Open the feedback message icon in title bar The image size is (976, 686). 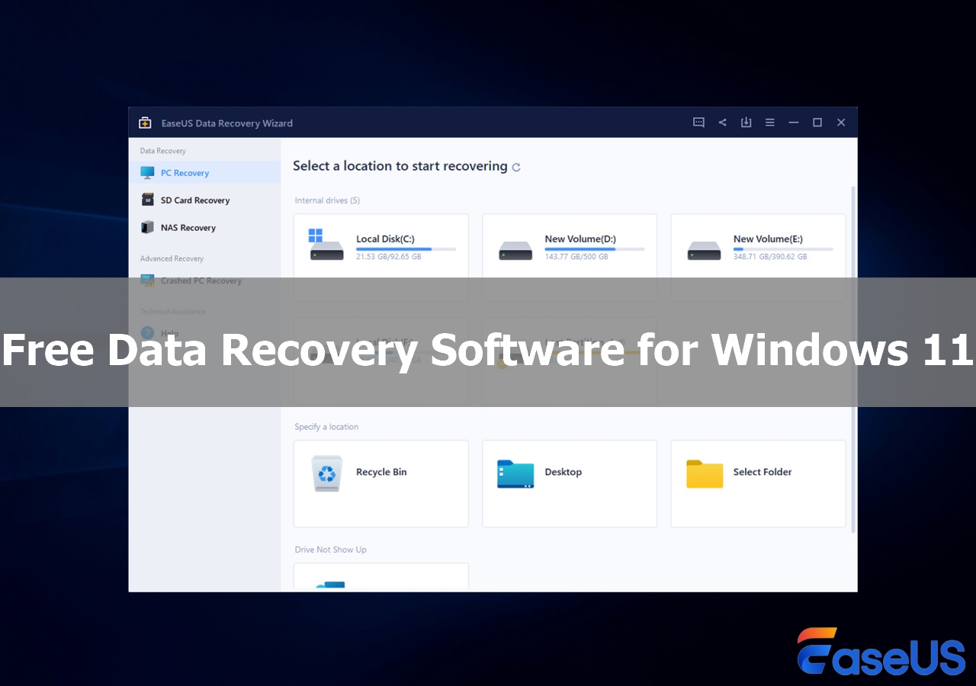click(698, 123)
